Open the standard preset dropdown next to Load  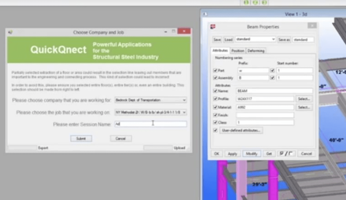coord(255,39)
